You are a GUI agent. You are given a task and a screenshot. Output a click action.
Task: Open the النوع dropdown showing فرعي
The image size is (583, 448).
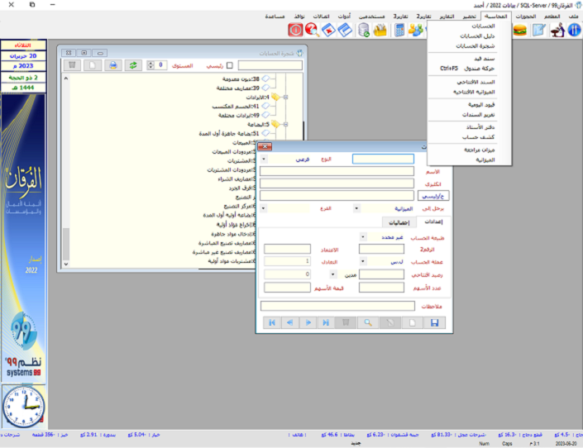(x=265, y=159)
